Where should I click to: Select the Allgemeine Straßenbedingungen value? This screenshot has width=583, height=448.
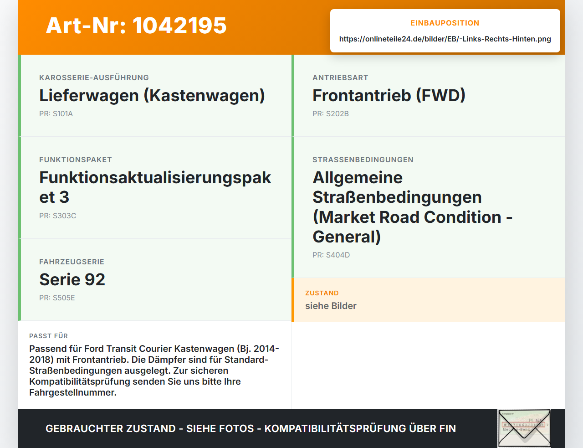(x=413, y=207)
